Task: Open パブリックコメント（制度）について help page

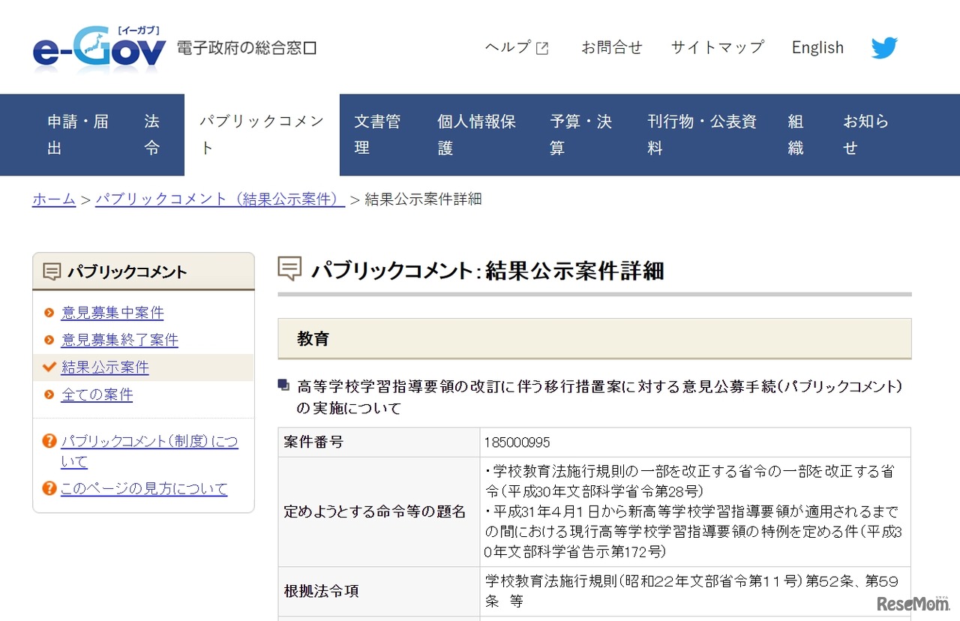Action: [149, 442]
